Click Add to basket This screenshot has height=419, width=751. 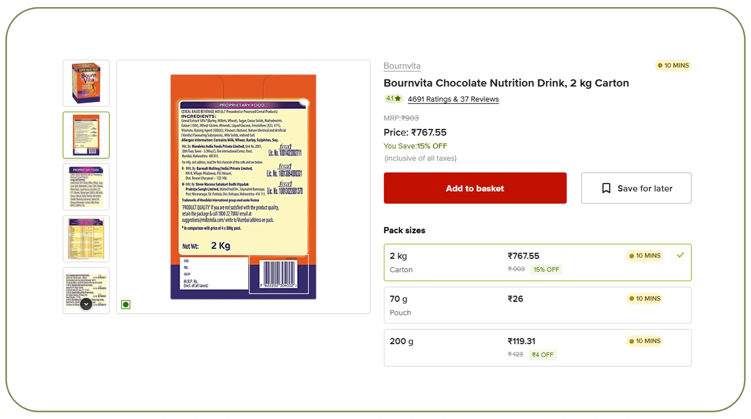point(475,188)
